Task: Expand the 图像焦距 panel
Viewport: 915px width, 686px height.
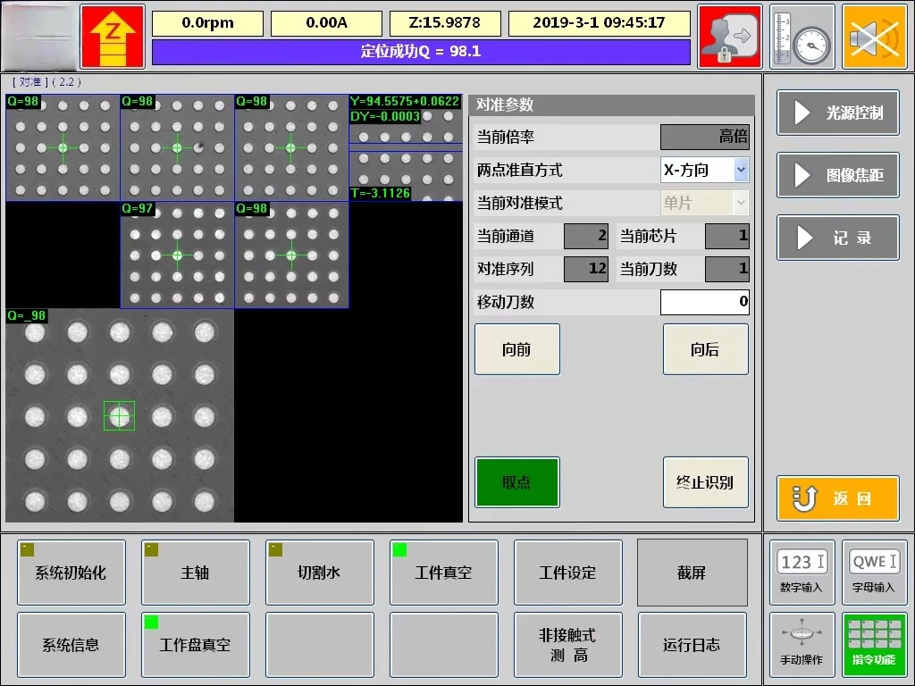Action: click(x=837, y=175)
